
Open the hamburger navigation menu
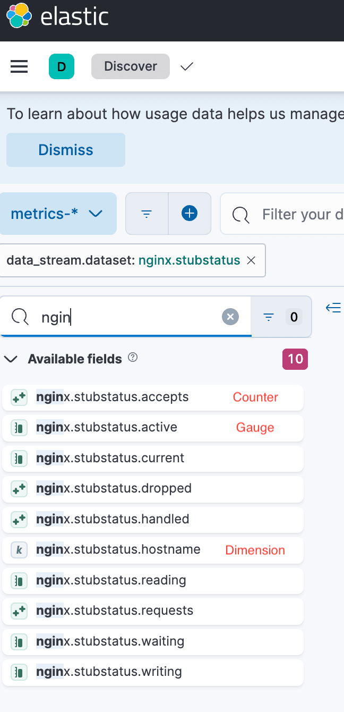(19, 66)
